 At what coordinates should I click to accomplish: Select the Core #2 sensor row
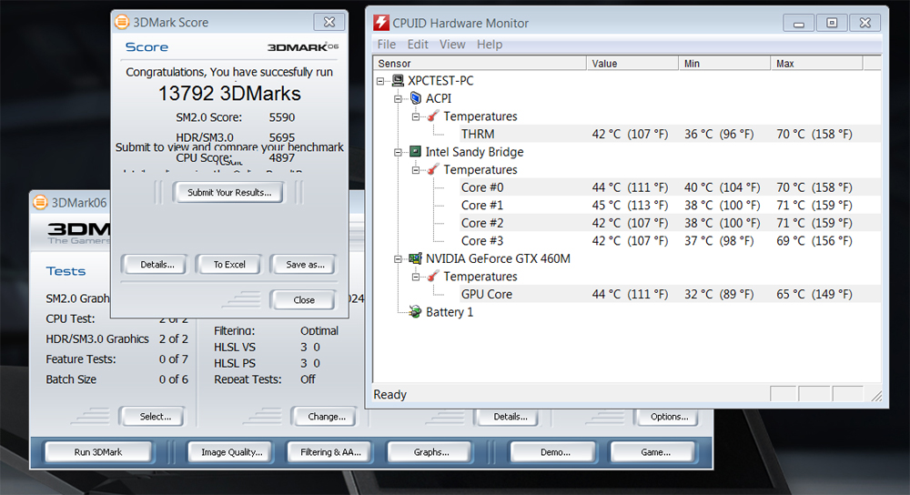click(671, 224)
